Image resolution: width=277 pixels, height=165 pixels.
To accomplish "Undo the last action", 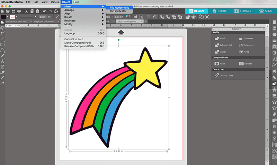I will tap(45, 11).
